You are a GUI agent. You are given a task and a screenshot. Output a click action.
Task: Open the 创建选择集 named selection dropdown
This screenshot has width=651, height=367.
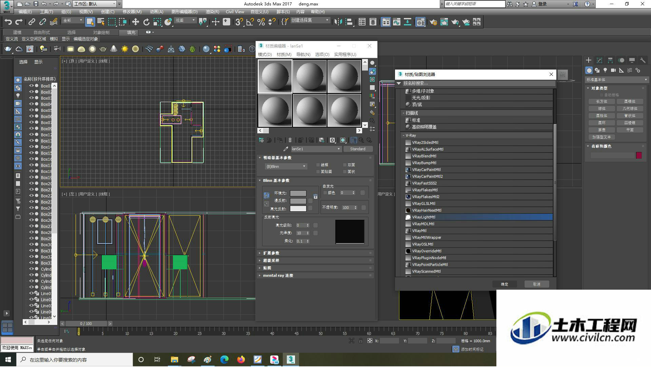[x=310, y=21]
